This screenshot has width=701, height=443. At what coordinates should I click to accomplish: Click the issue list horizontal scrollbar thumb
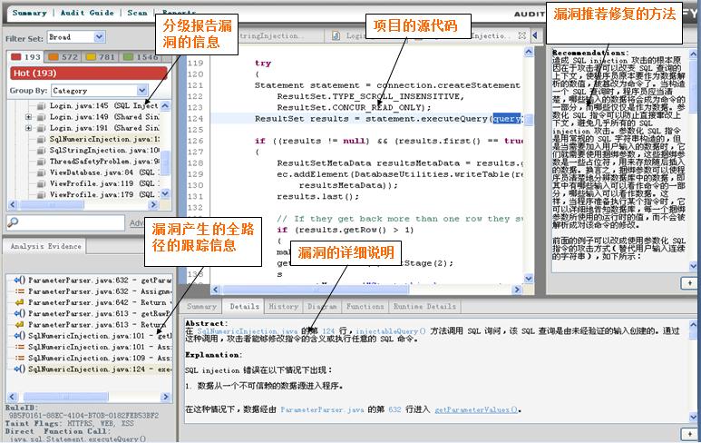point(52,205)
